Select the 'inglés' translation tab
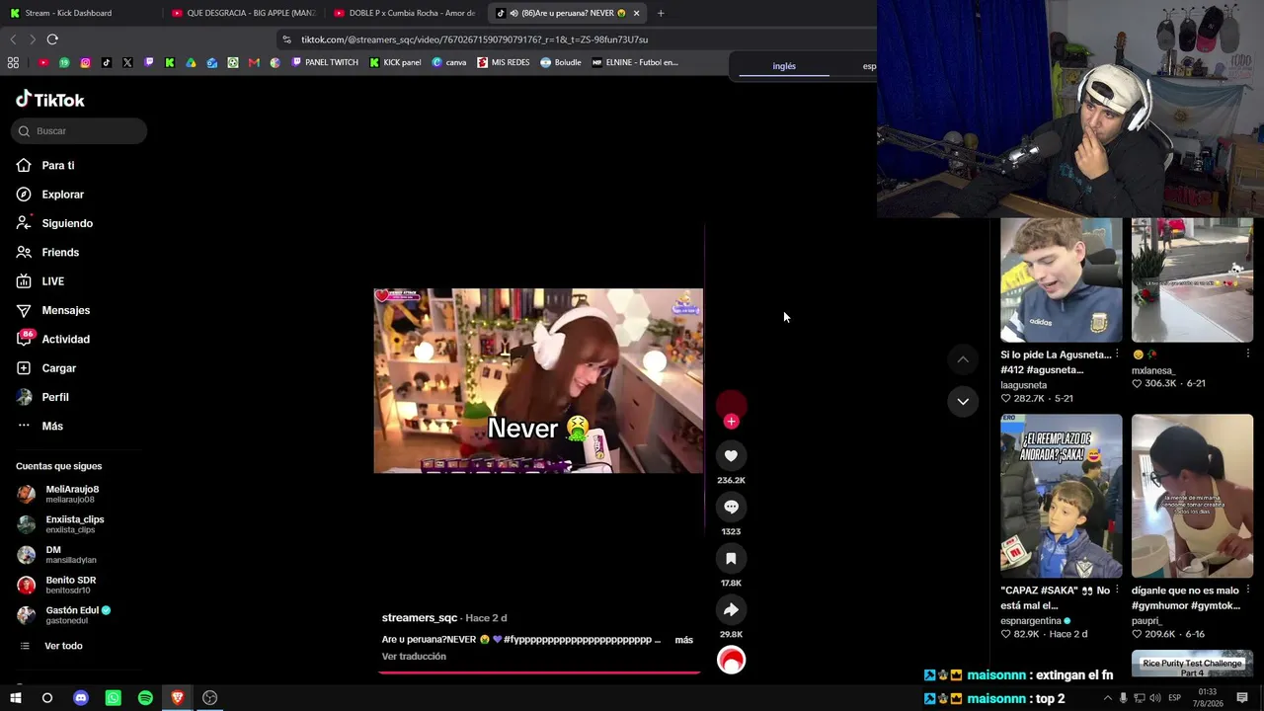1264x711 pixels. [784, 66]
